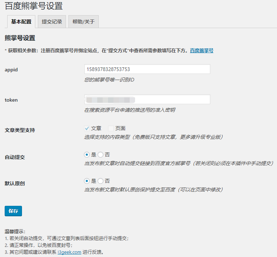Screen dimensions: 277x257
Task: Select 否 for 默认原创
Action: point(100,181)
